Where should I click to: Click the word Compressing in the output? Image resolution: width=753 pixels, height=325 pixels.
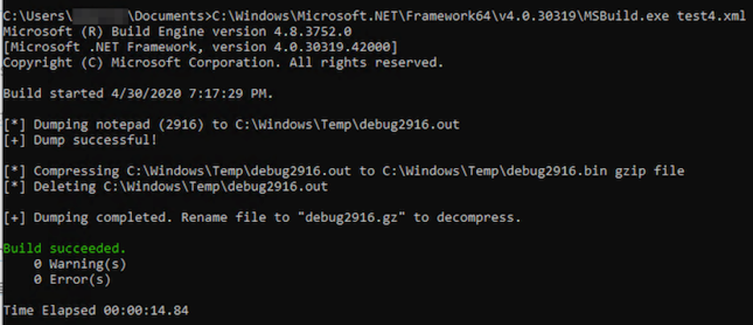tap(76, 171)
